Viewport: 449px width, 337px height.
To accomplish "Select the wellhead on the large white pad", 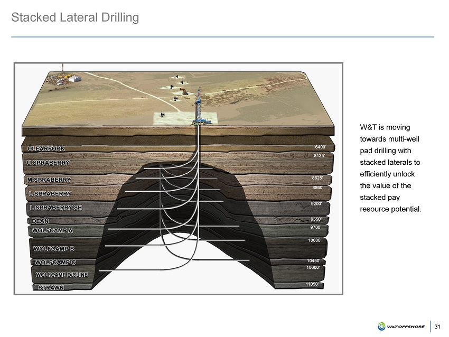I will point(162,115).
